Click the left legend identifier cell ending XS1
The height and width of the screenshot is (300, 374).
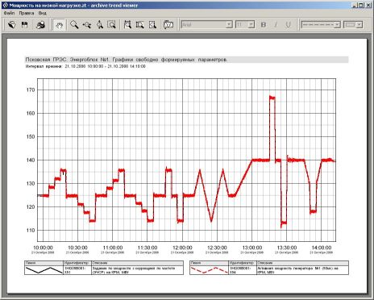[x=77, y=270]
